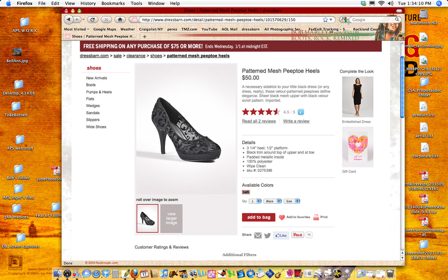Expand the Most Visited bookmarks dropdown
Screen dimensions: 448x280
[77, 29]
